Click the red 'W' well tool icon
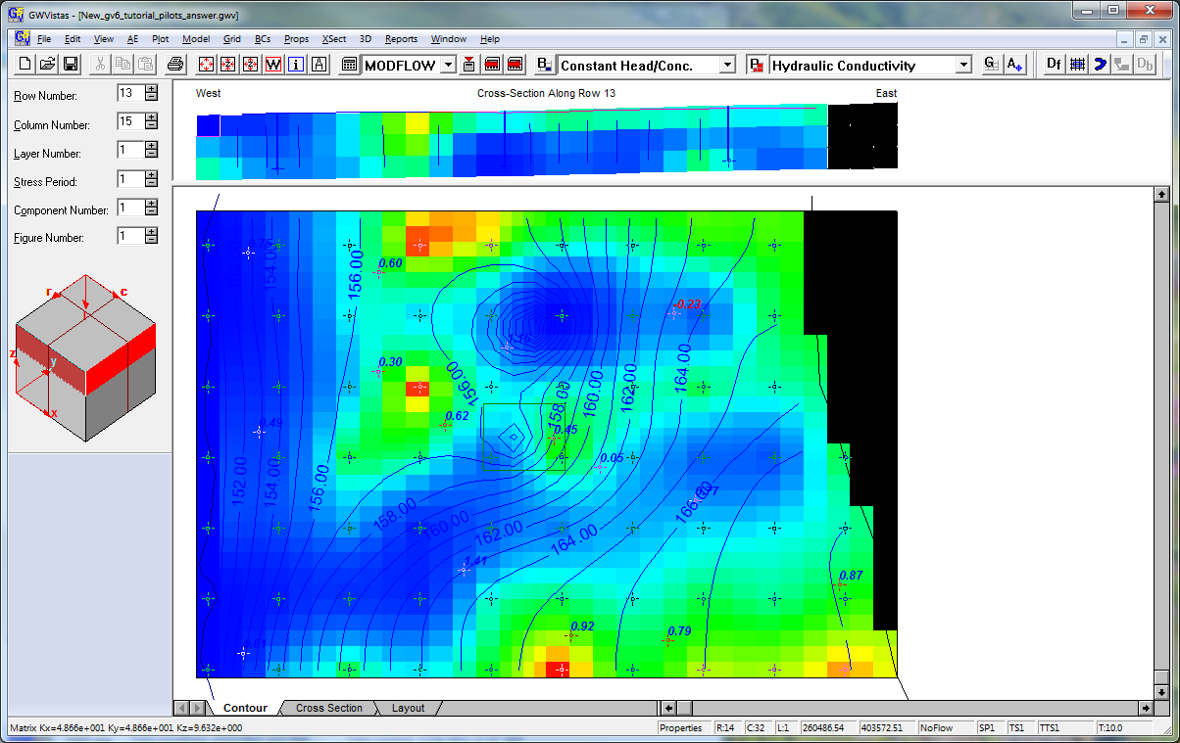The width and height of the screenshot is (1180, 743). 271,65
